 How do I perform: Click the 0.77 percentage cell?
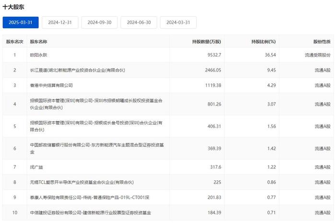(272, 198)
